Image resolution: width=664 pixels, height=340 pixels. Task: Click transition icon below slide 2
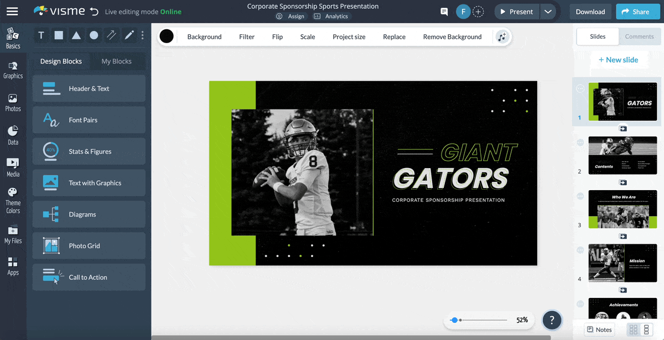(623, 182)
